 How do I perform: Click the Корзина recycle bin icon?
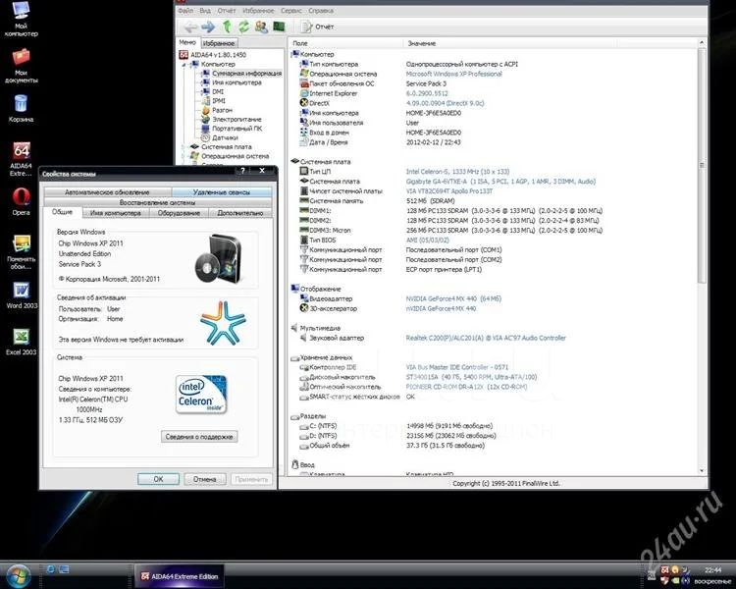(20, 105)
